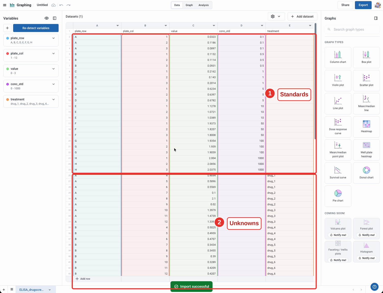Click the cell containing 0.0323
Screen dimensions: 383x293
[193, 37]
